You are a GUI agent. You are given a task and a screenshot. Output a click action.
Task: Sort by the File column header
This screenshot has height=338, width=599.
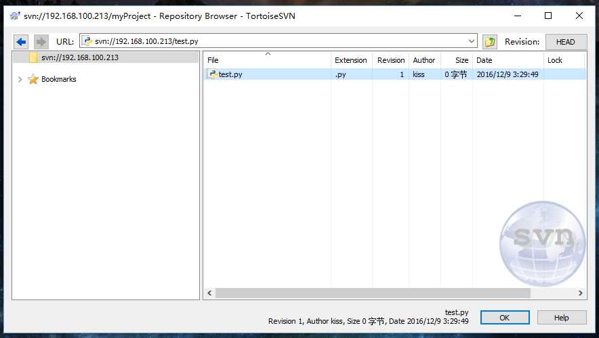click(267, 60)
